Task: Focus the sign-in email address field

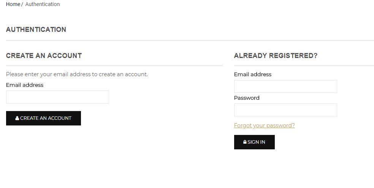Action: 285,86
